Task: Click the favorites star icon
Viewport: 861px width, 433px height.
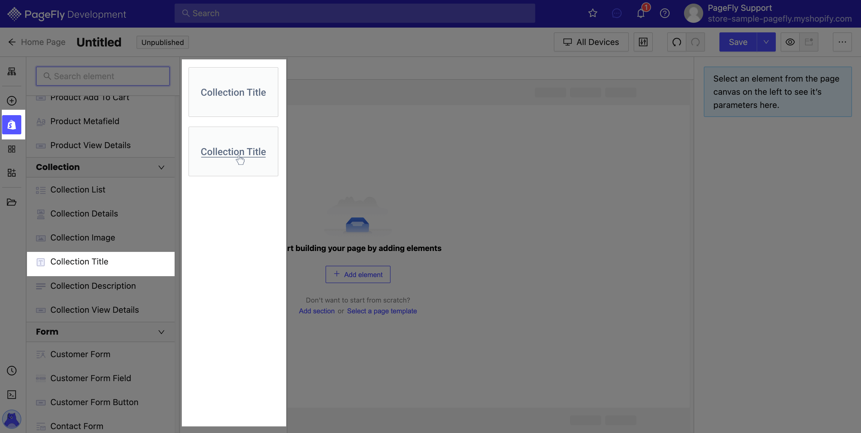Action: pyautogui.click(x=592, y=13)
